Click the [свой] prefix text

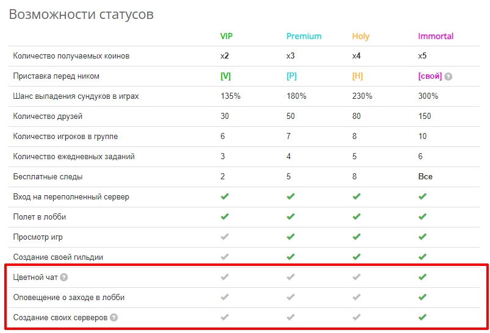(430, 76)
